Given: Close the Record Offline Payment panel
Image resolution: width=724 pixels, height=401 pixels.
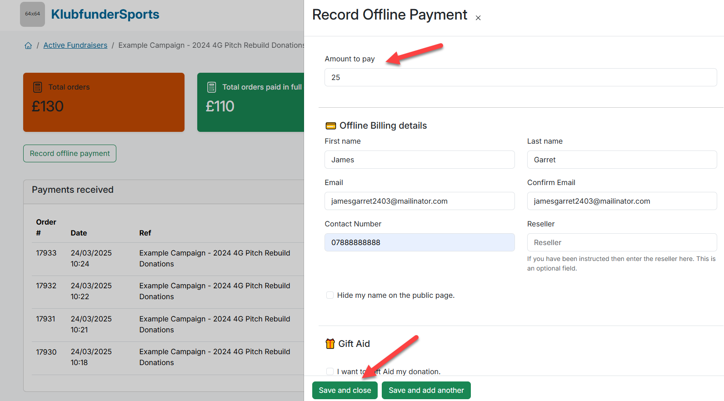Looking at the screenshot, I should [478, 18].
